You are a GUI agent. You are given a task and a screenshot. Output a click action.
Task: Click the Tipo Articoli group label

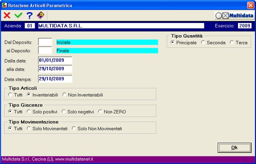pos(23,88)
